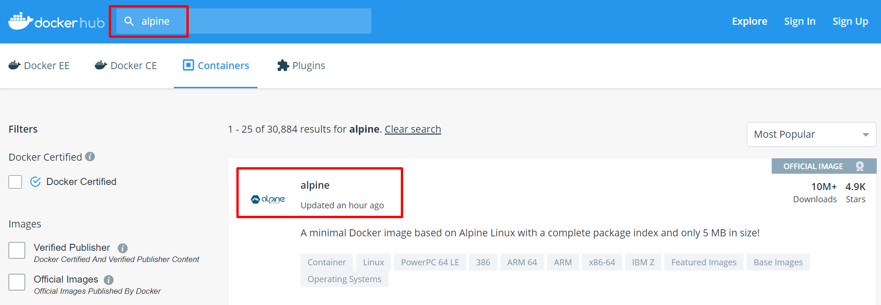Click the Operating Systems tag

coord(344,279)
